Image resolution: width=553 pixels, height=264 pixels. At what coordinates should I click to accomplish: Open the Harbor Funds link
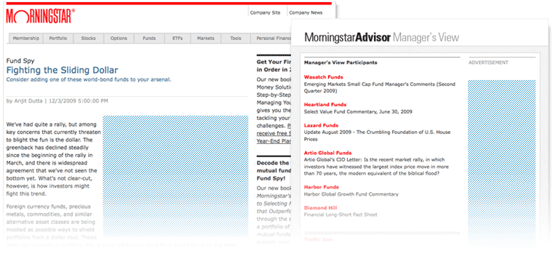(x=322, y=187)
